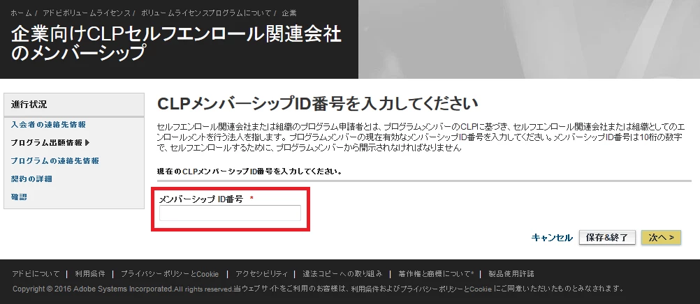Viewport: 700px width, 304px height.
Task: Click the キャンセル link
Action: coord(552,238)
